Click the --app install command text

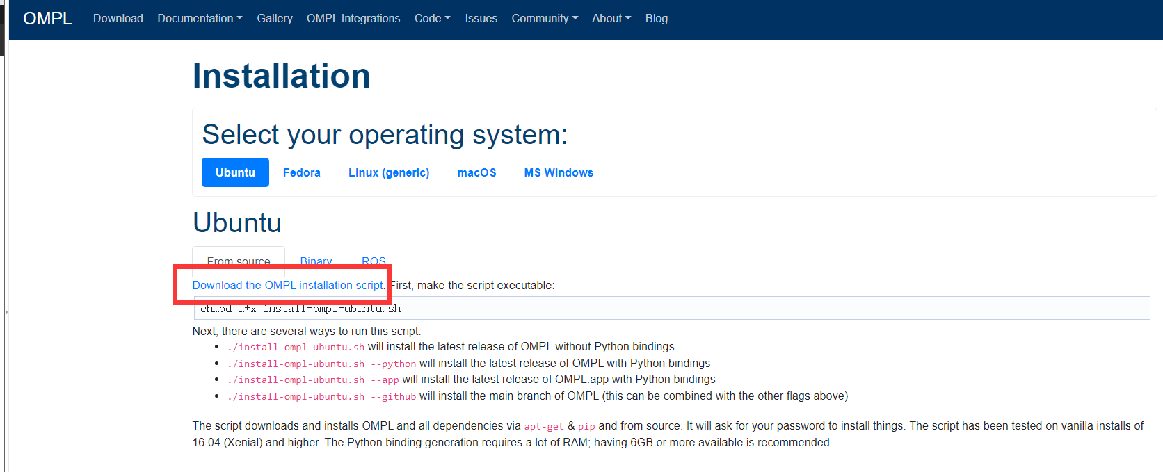click(x=313, y=380)
